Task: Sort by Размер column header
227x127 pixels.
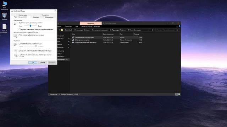Action: [x=138, y=34]
